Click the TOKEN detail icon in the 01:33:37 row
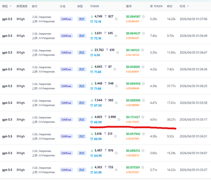211x180 pixels. [x=116, y=170]
